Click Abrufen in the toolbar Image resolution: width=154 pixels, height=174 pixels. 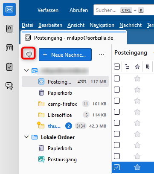78,10
